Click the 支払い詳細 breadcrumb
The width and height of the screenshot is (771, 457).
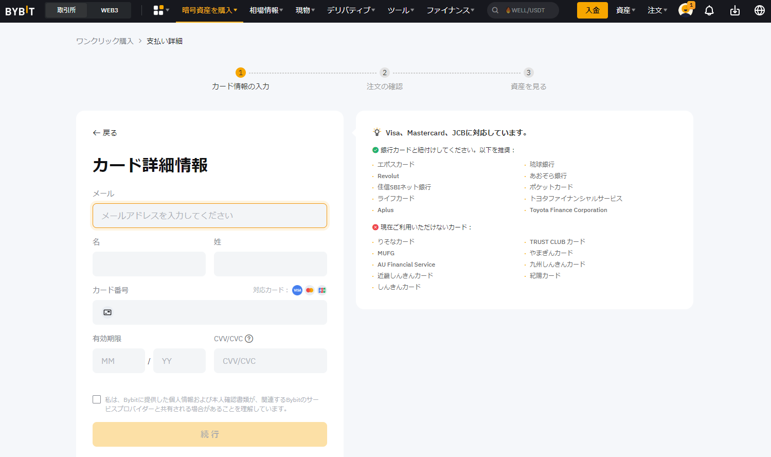[165, 41]
